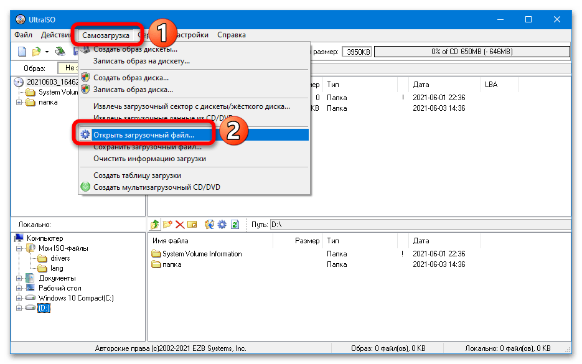
Task: Select the lang folder in the local tree
Action: (x=57, y=268)
